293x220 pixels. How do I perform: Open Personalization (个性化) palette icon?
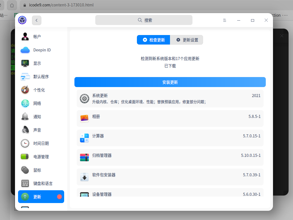tap(25, 90)
